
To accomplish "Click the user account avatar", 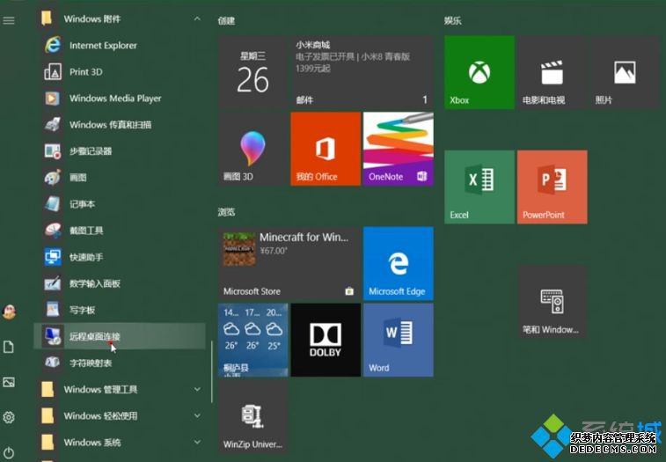I will tap(9, 312).
